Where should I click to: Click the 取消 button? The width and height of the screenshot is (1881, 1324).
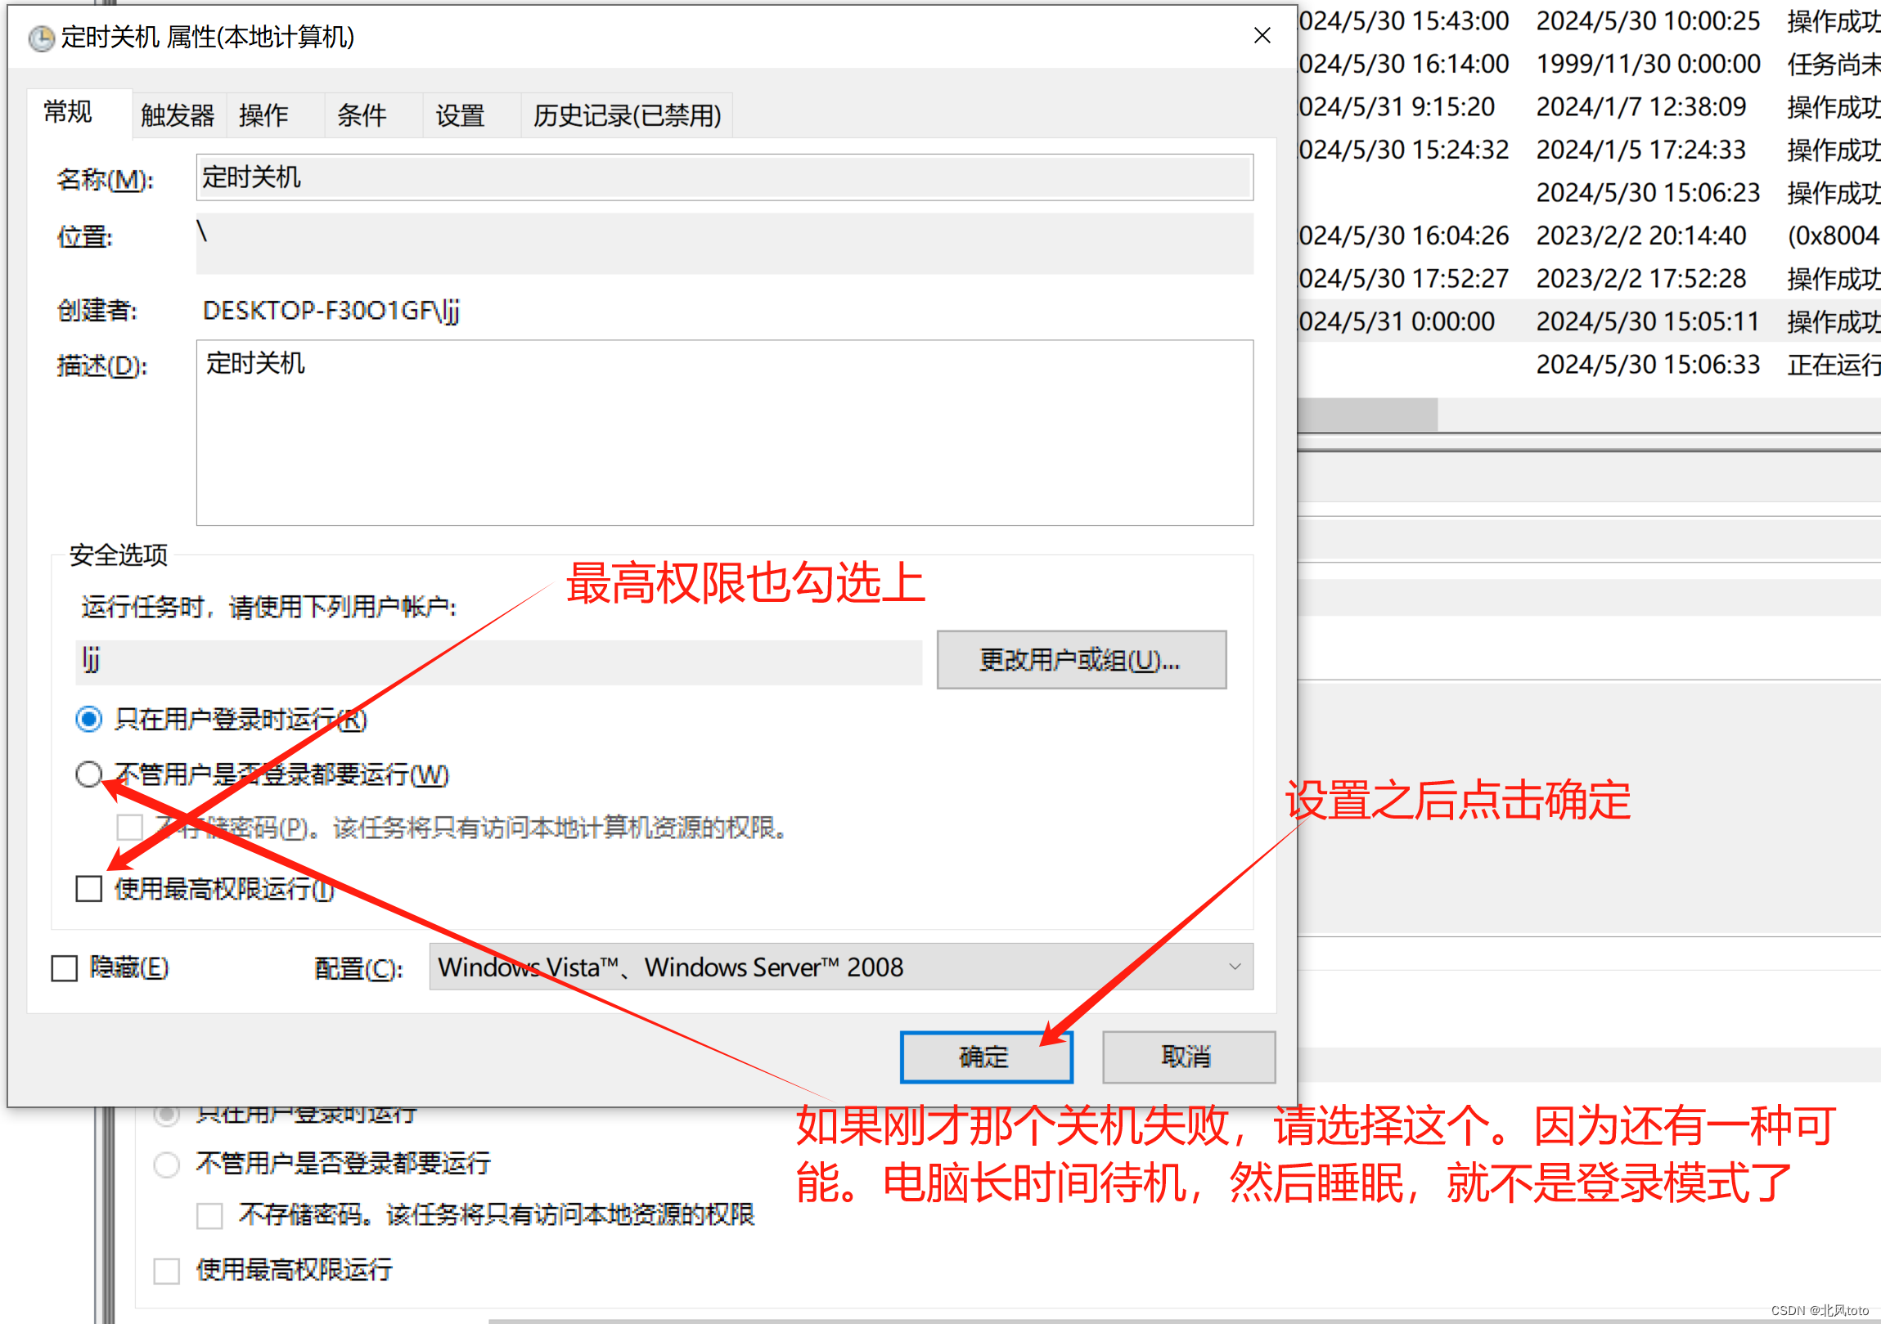[x=1188, y=1057]
